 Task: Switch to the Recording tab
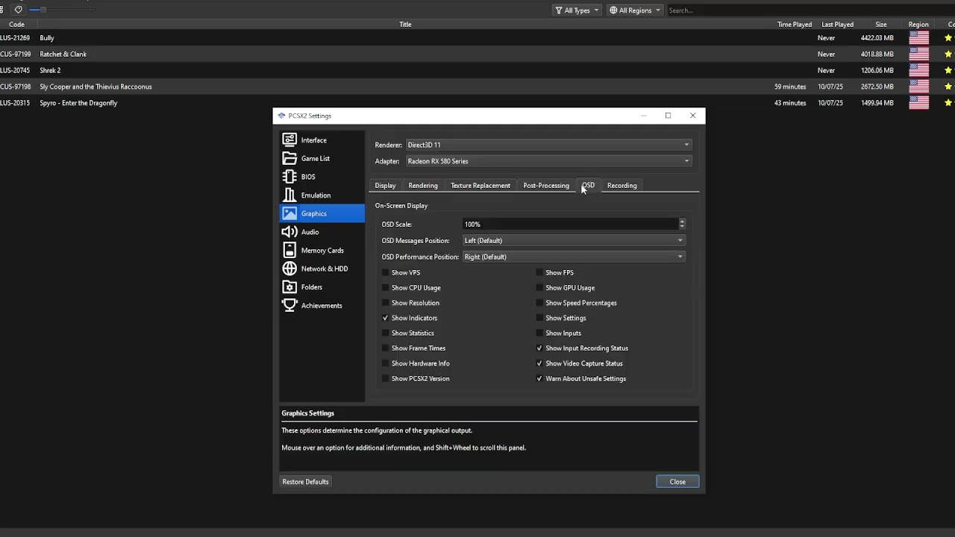(622, 186)
